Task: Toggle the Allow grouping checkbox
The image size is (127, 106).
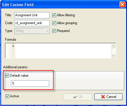Action: click(54, 23)
